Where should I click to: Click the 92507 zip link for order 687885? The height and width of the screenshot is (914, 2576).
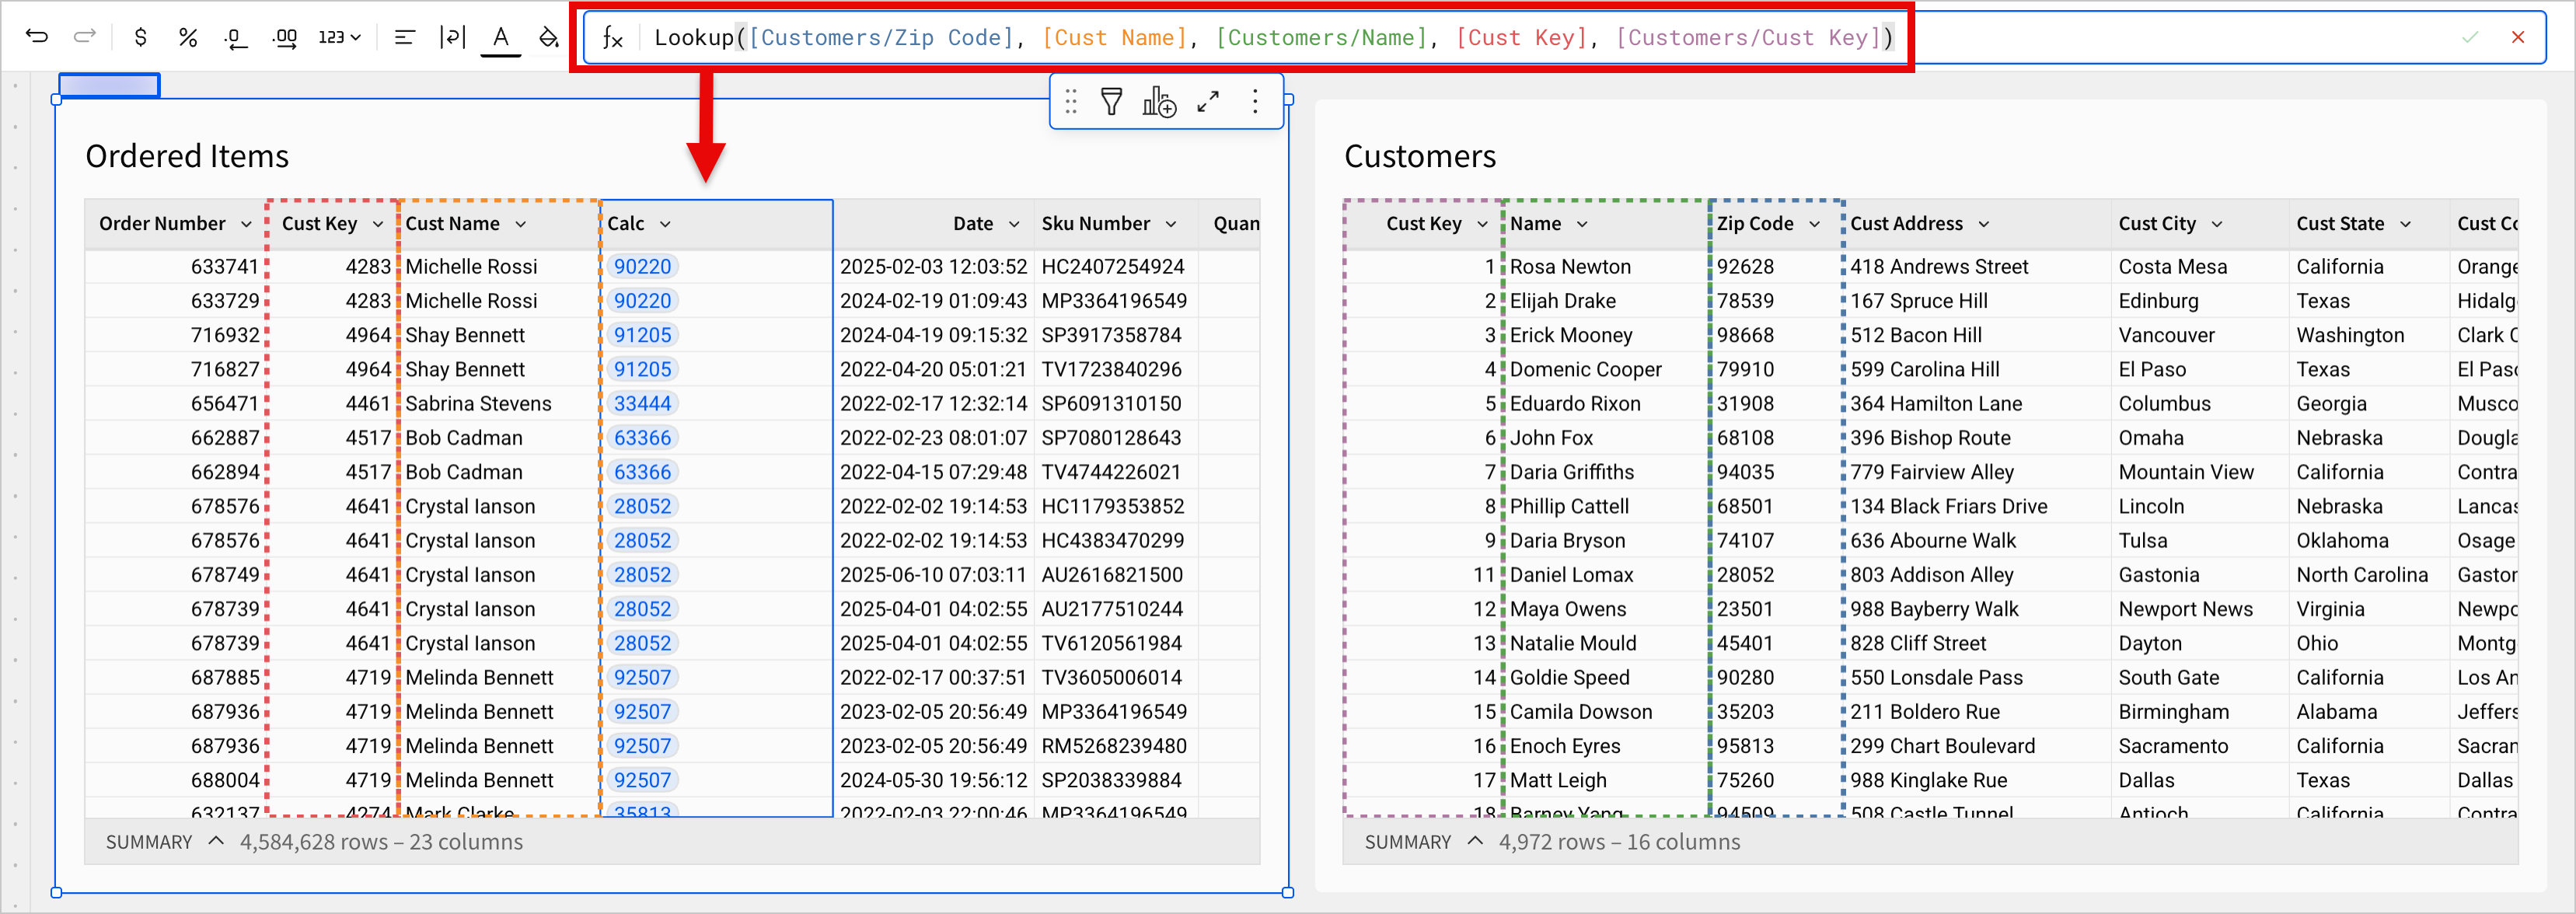(642, 678)
